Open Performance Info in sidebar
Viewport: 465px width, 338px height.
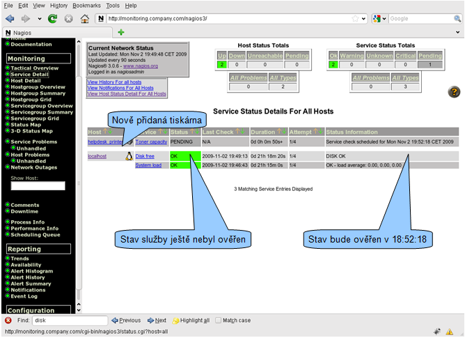pyautogui.click(x=34, y=229)
